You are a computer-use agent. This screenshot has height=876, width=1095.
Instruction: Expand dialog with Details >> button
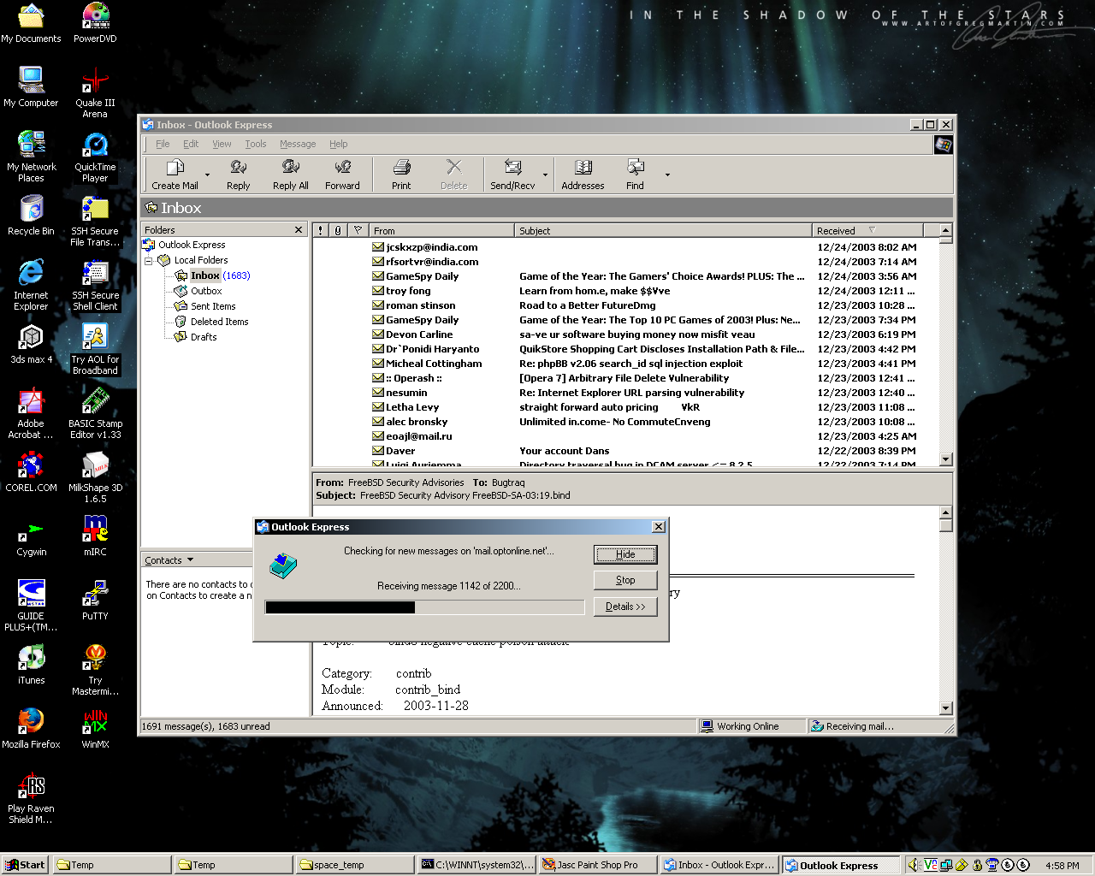tap(625, 607)
